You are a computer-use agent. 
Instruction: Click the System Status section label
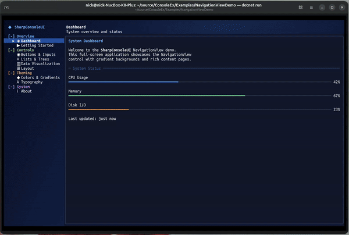pos(87,68)
